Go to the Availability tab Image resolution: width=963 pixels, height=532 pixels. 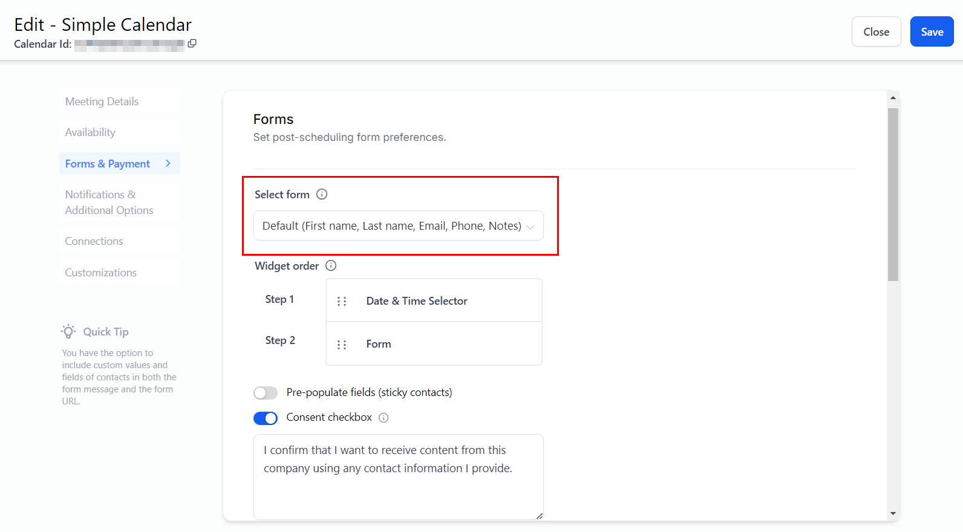[90, 132]
